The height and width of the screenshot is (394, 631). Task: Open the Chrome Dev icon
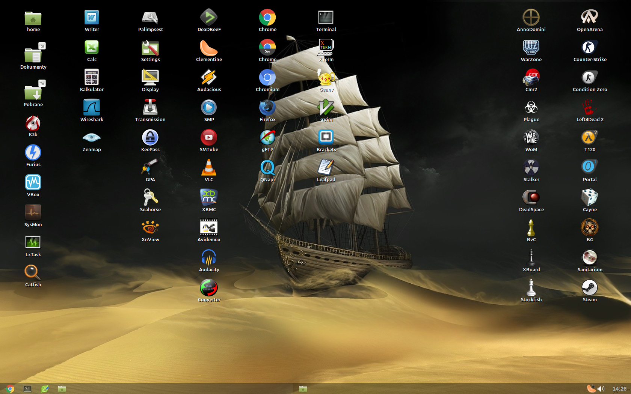267,48
